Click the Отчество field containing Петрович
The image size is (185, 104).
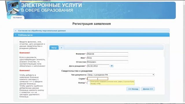click(108, 62)
